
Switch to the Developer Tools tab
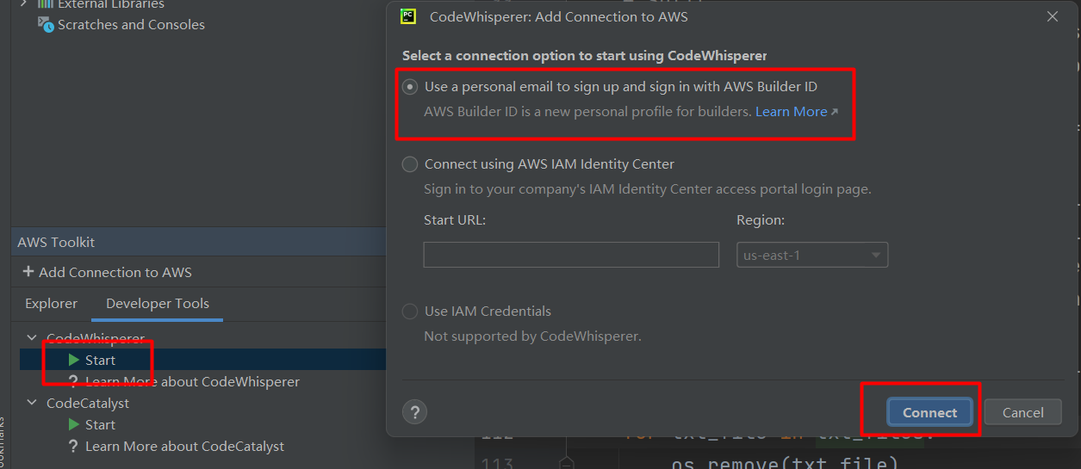tap(158, 304)
